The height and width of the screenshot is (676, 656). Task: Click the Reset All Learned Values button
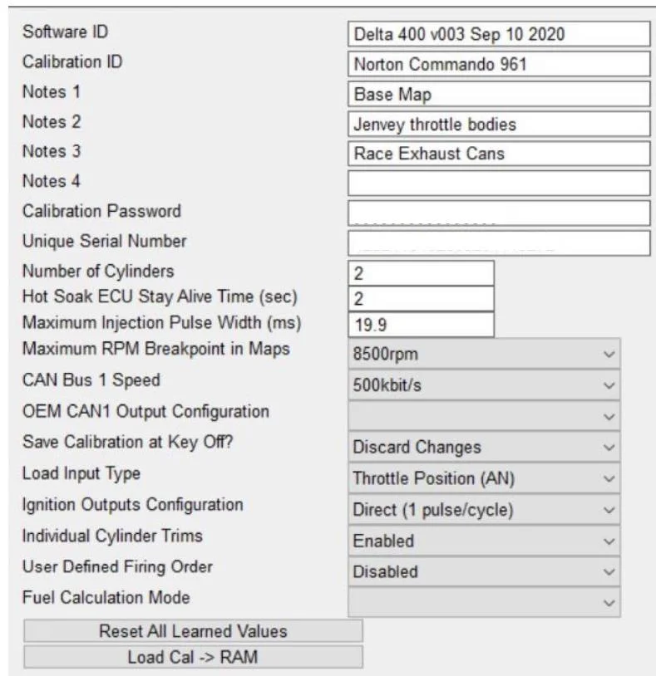click(193, 631)
